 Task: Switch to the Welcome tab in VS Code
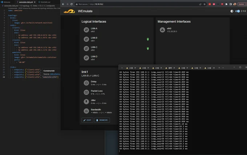click(x=6, y=2)
